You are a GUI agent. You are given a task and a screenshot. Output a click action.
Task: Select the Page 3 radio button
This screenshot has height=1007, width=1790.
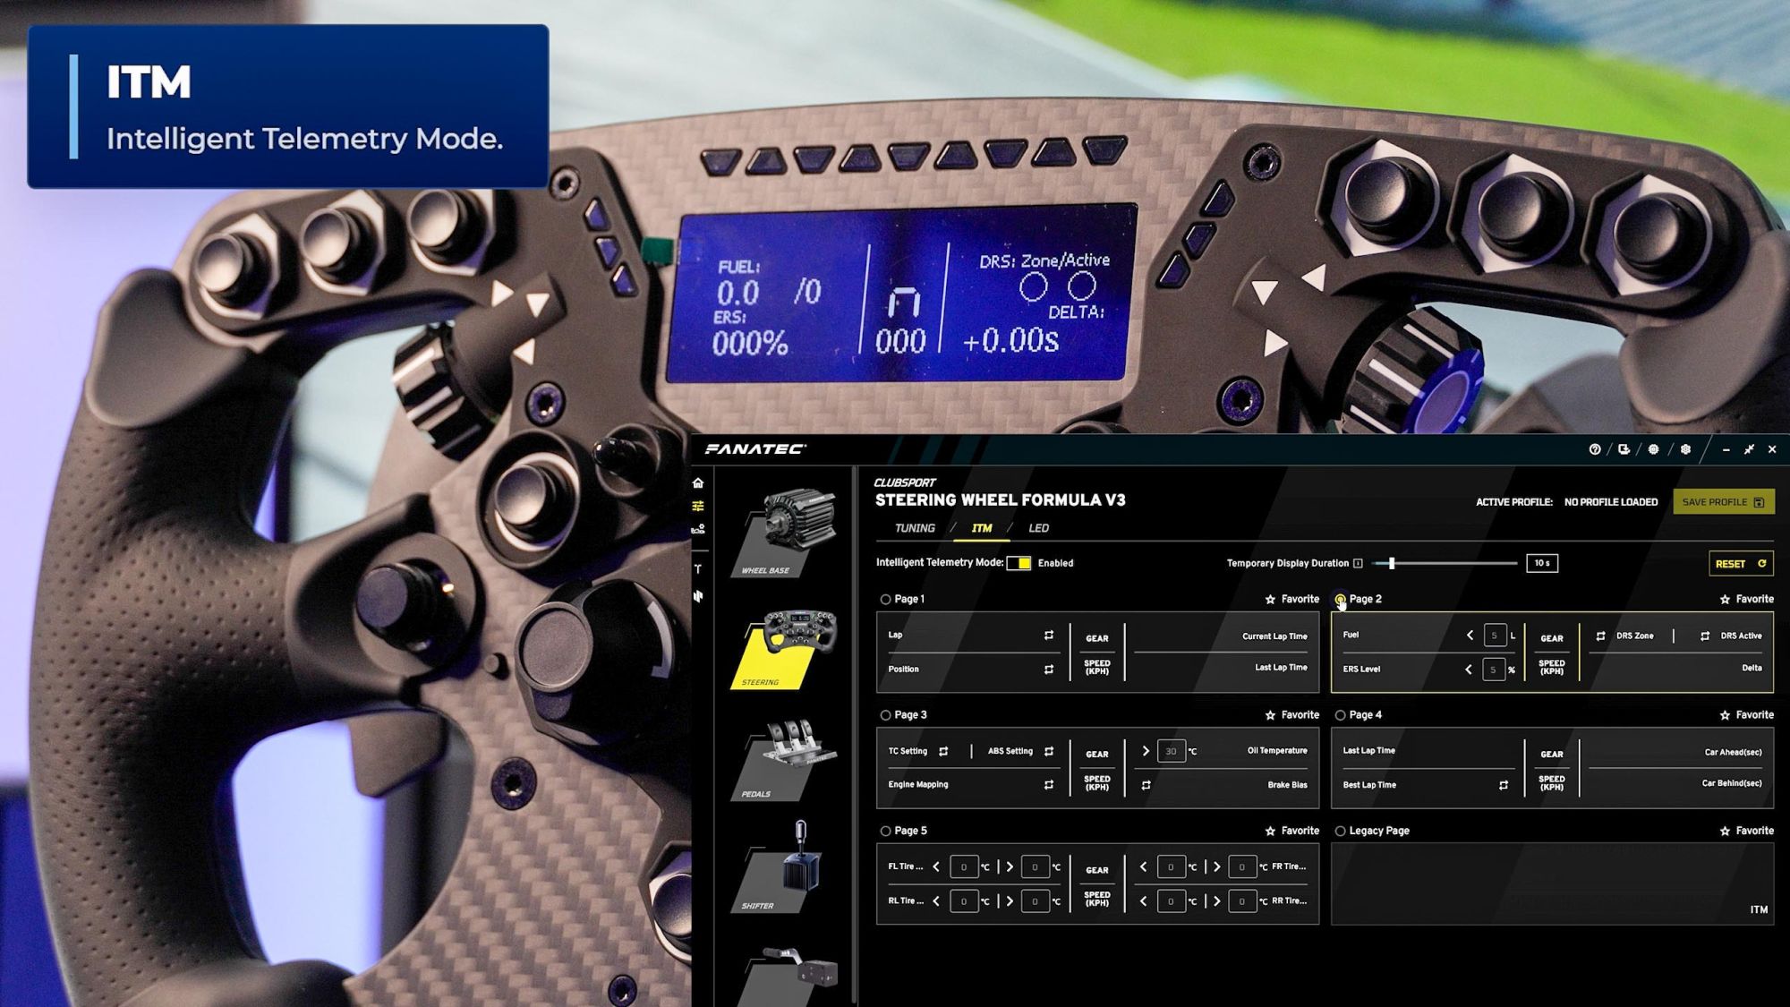tap(885, 715)
